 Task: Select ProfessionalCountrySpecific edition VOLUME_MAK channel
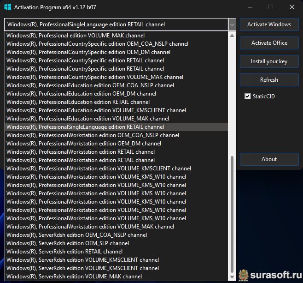coord(116,77)
